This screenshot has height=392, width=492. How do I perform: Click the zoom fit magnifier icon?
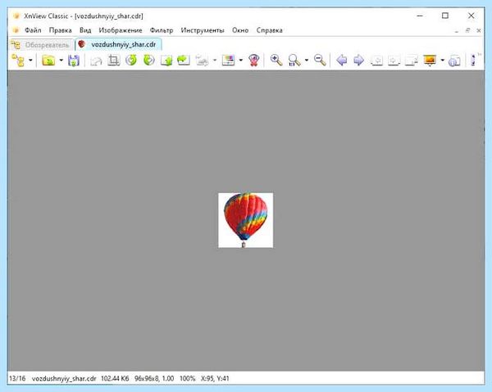(294, 60)
